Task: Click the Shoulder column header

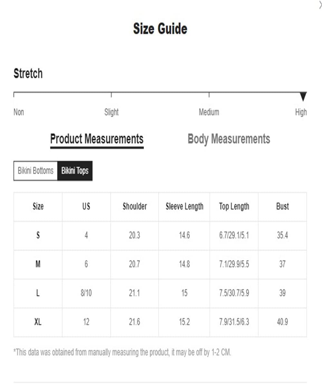Action: coord(135,207)
